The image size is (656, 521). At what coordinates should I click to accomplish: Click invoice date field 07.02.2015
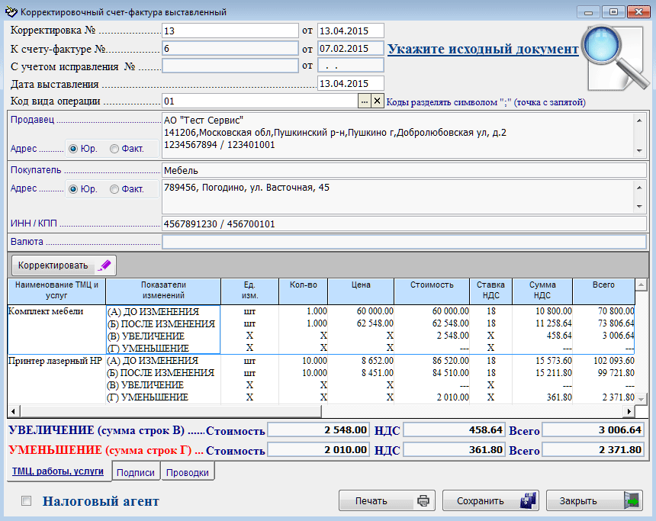tap(351, 49)
